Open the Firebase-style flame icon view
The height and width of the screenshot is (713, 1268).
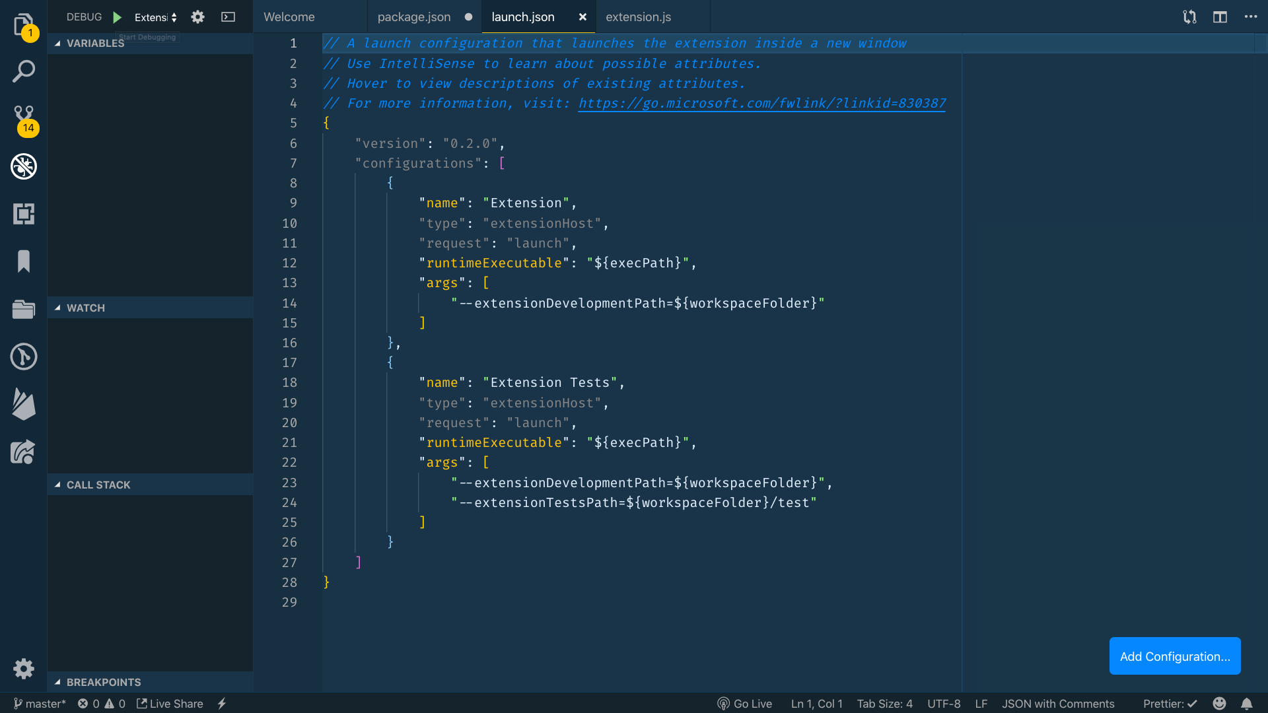[24, 404]
